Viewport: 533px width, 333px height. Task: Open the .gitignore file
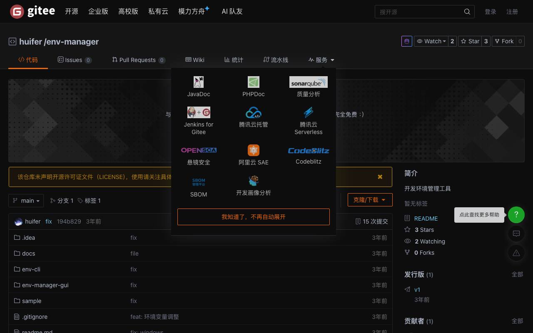tap(35, 317)
